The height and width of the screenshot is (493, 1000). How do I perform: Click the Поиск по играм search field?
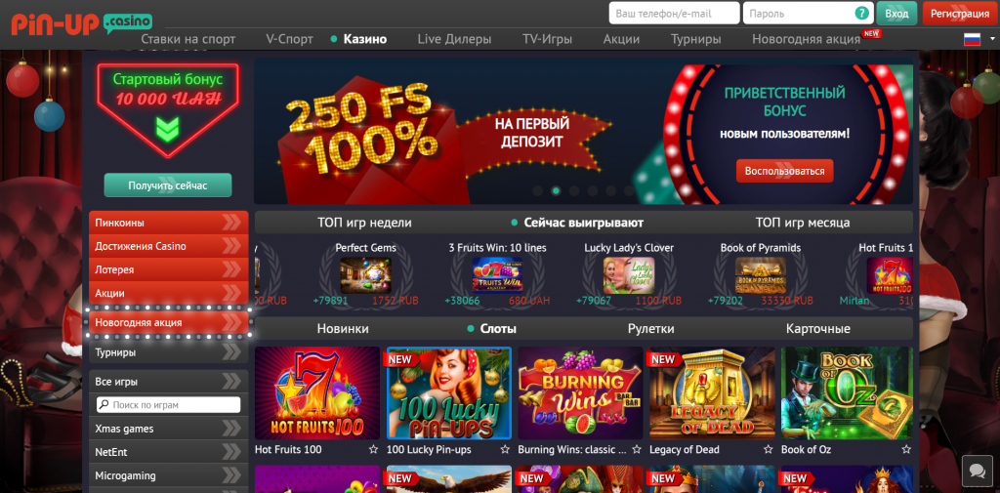tap(168, 405)
